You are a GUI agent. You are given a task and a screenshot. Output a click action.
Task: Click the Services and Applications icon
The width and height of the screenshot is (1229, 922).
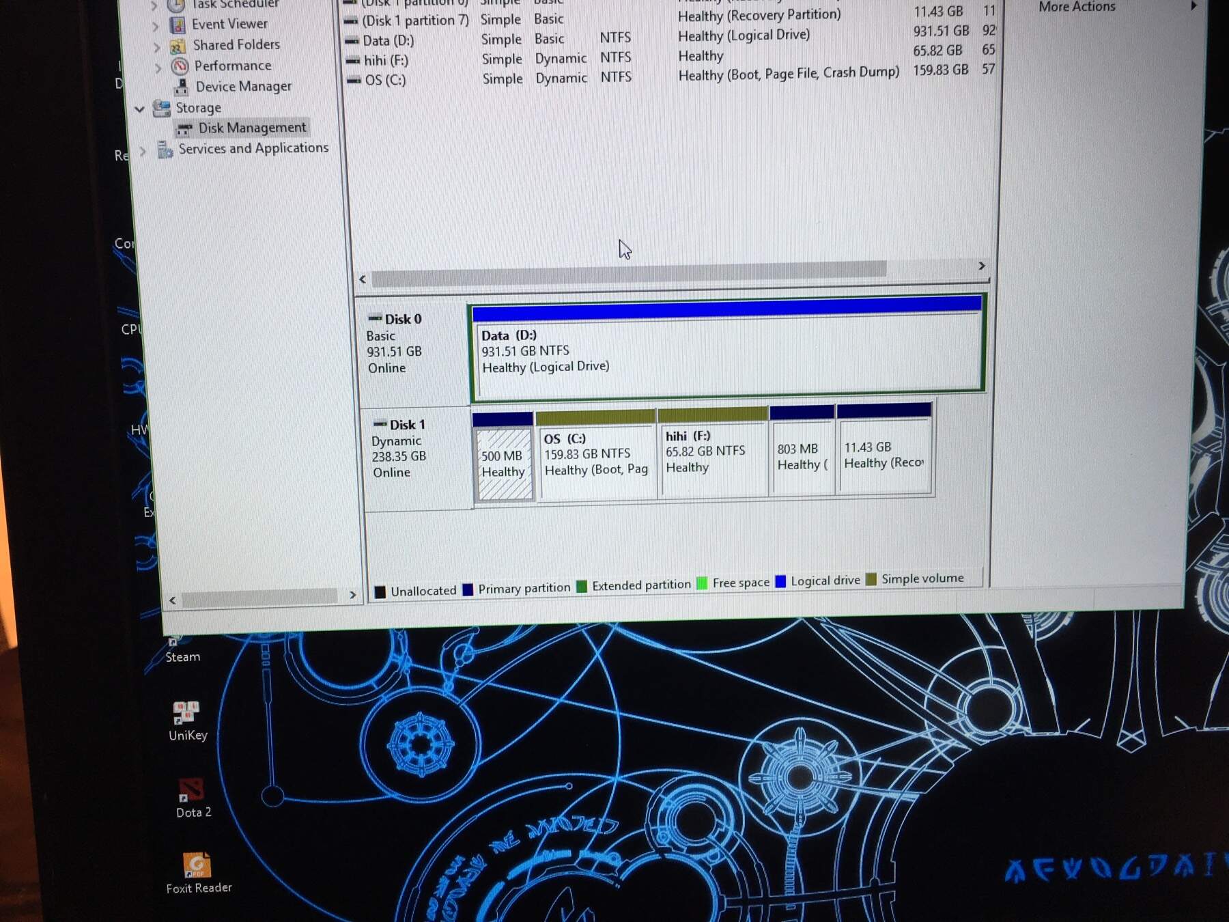[x=165, y=150]
